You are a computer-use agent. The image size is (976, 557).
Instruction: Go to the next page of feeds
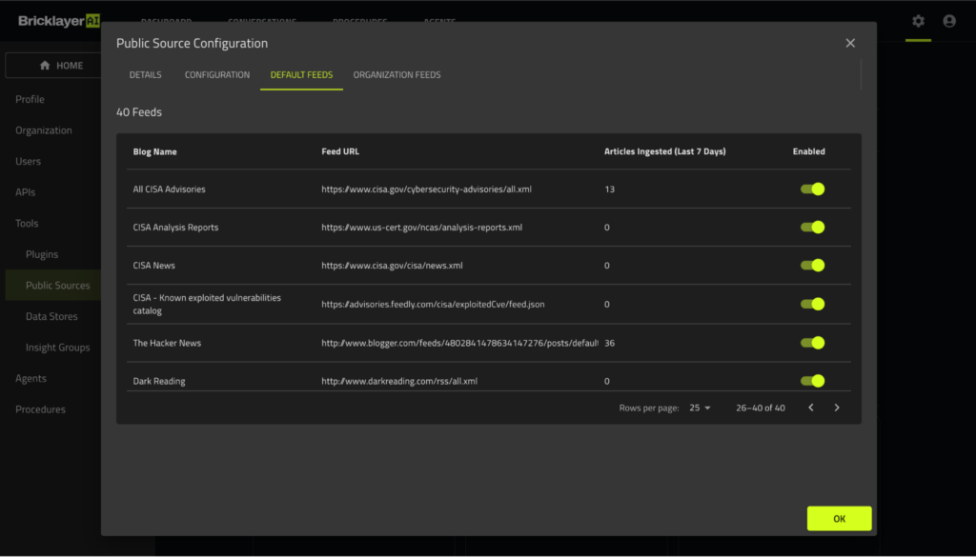837,408
